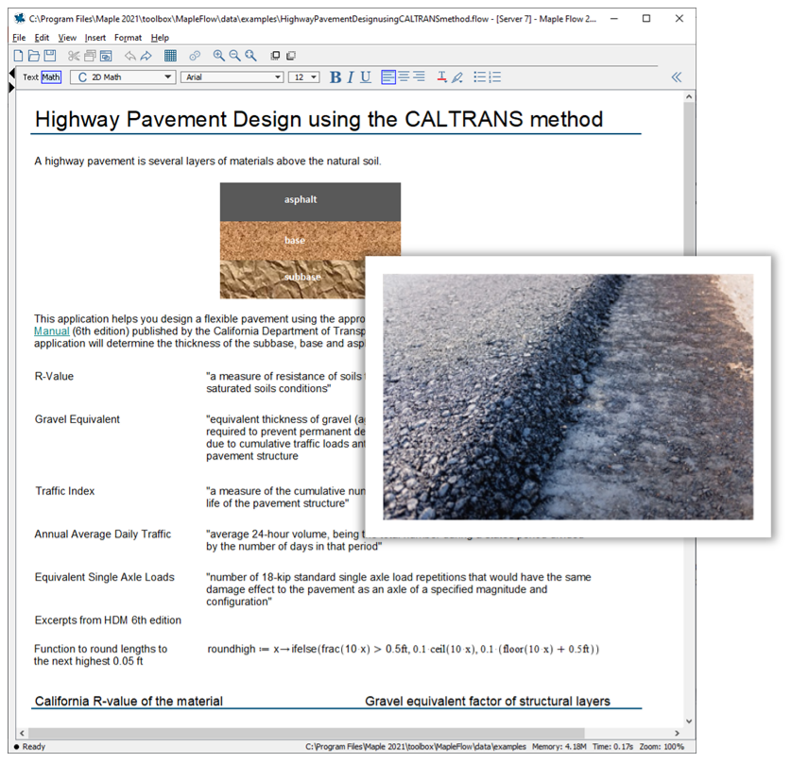
Task: Open the Format menu
Action: (128, 38)
